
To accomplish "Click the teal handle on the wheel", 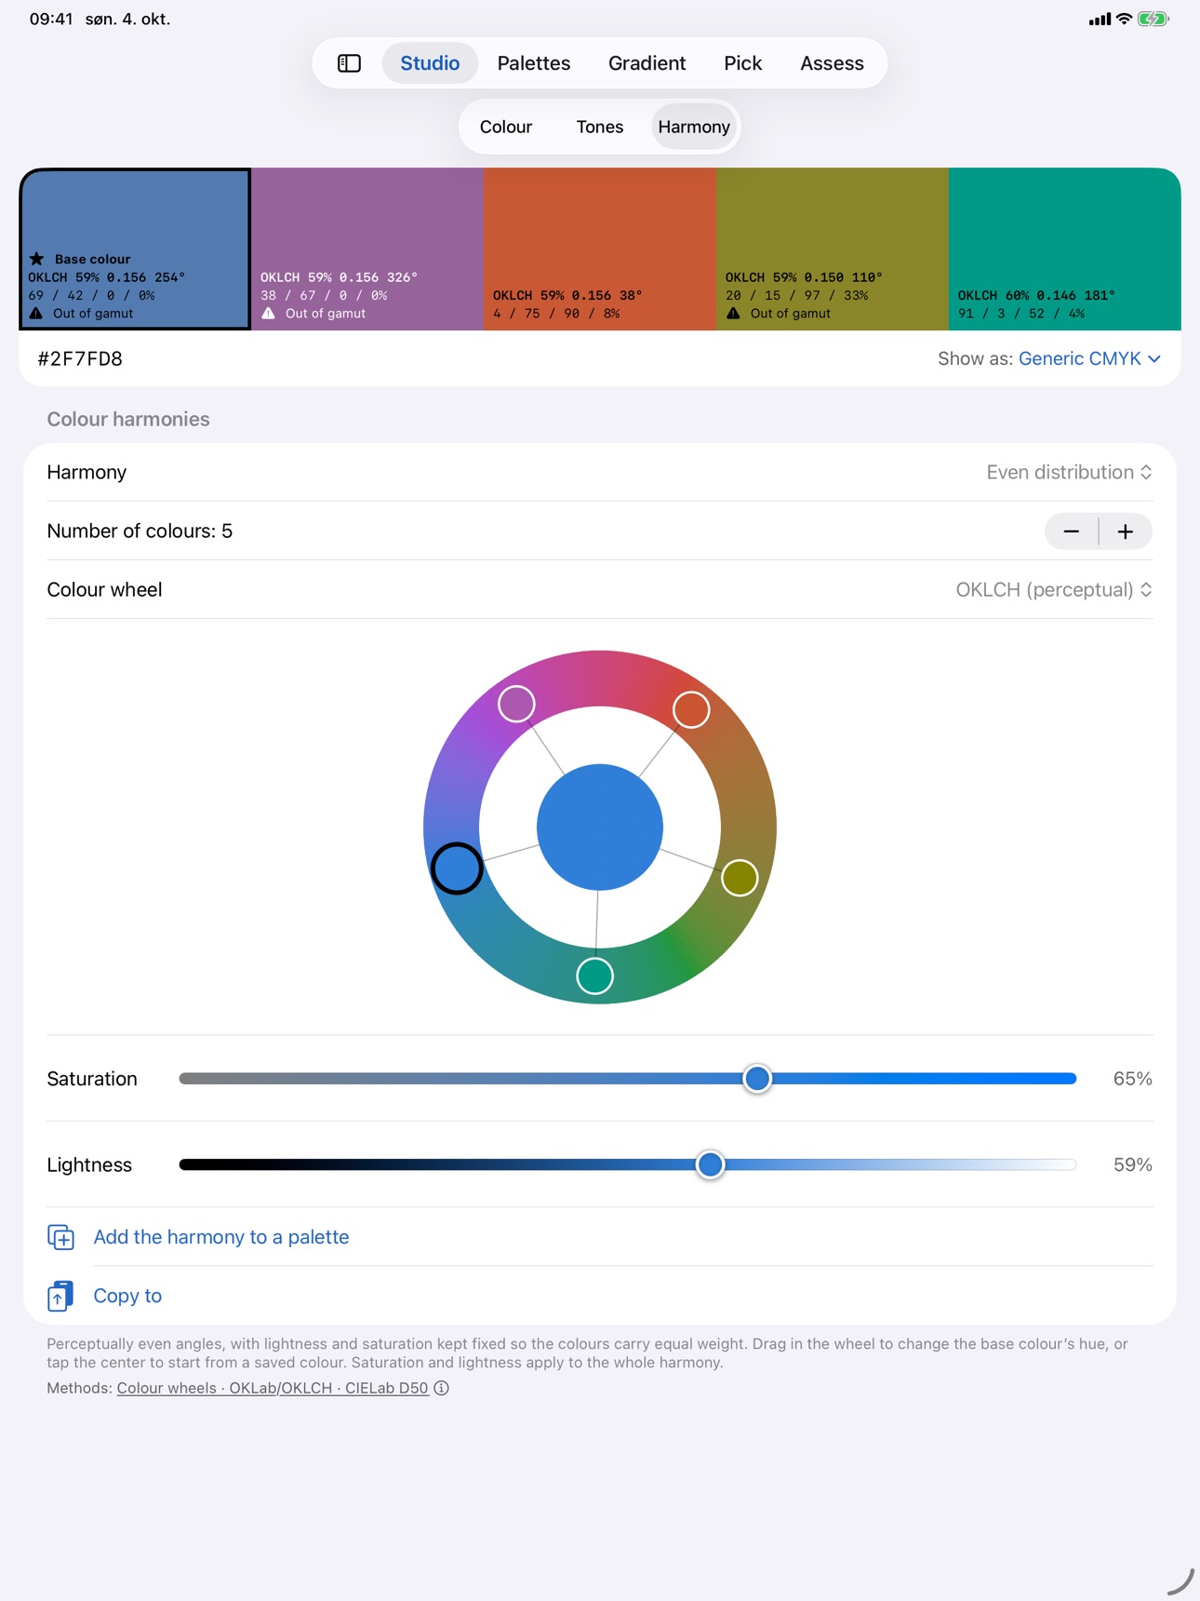I will click(595, 975).
